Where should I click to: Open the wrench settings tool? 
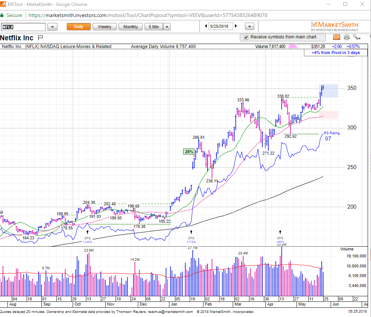pyautogui.click(x=356, y=37)
